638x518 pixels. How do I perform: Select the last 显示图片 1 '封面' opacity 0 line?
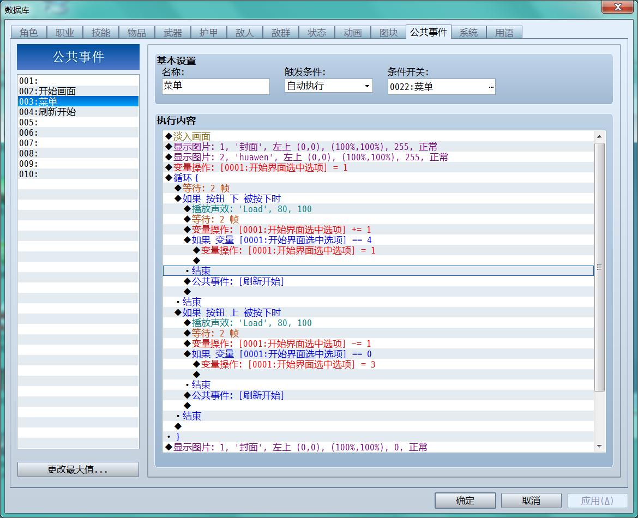click(378, 447)
